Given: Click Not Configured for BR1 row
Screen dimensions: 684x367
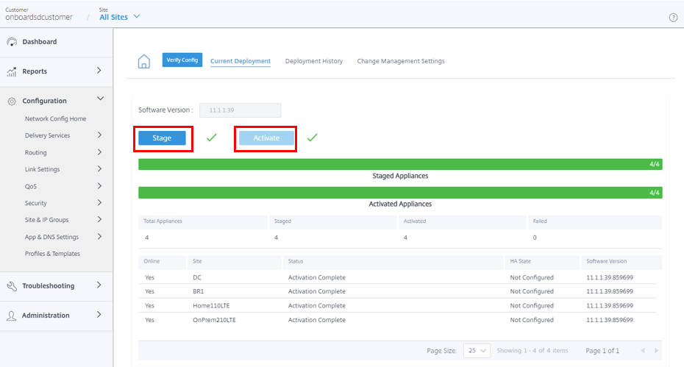Looking at the screenshot, I should (532, 291).
